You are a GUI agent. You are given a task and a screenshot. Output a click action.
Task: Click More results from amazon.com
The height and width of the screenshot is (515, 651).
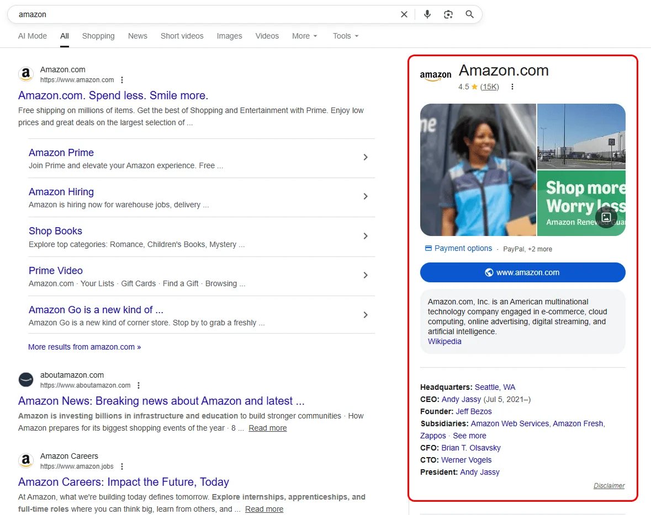(x=84, y=347)
